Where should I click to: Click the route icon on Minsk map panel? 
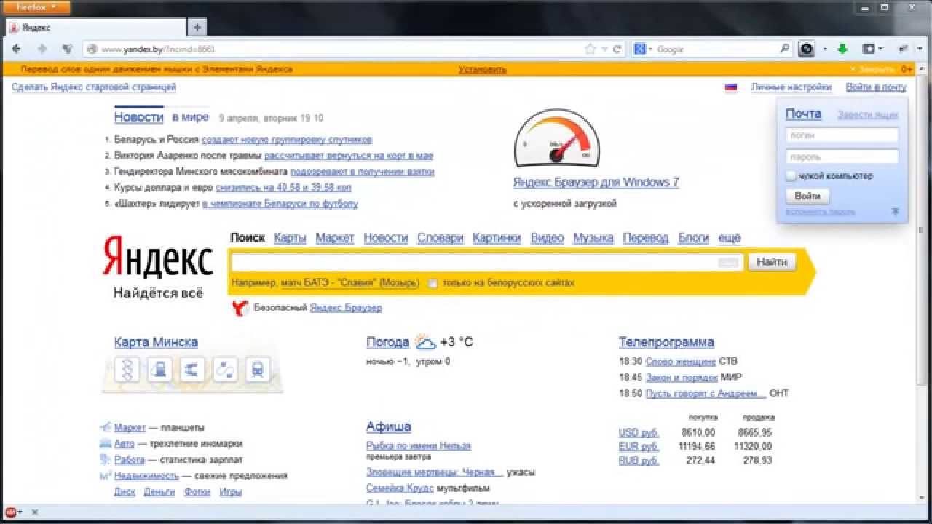pyautogui.click(x=225, y=370)
